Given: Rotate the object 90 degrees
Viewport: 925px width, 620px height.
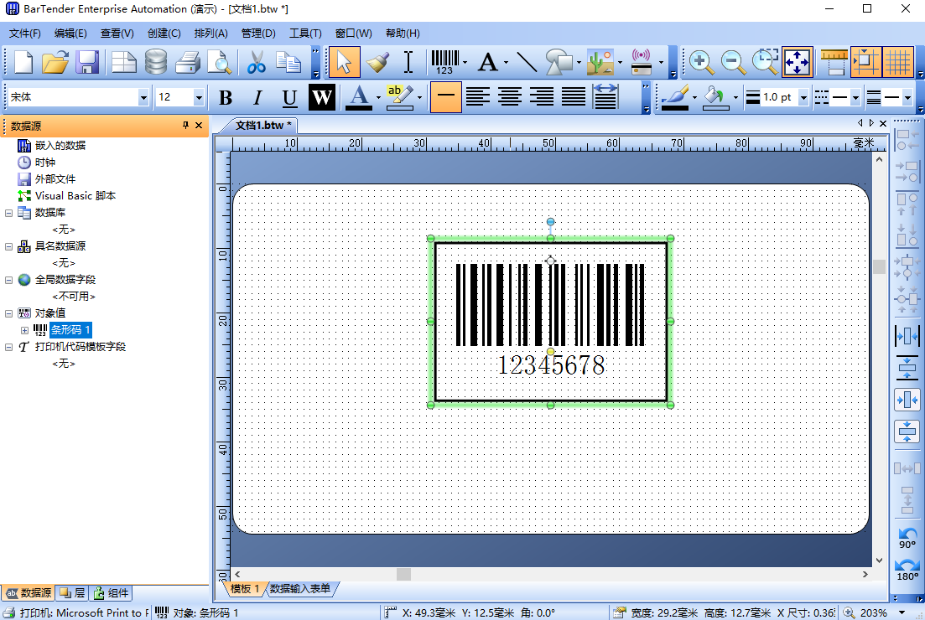Looking at the screenshot, I should [x=907, y=538].
